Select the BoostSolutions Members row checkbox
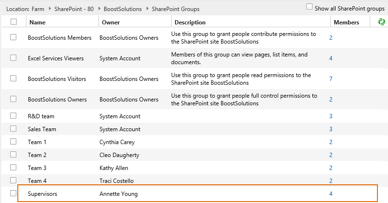The width and height of the screenshot is (388, 203). (13, 37)
